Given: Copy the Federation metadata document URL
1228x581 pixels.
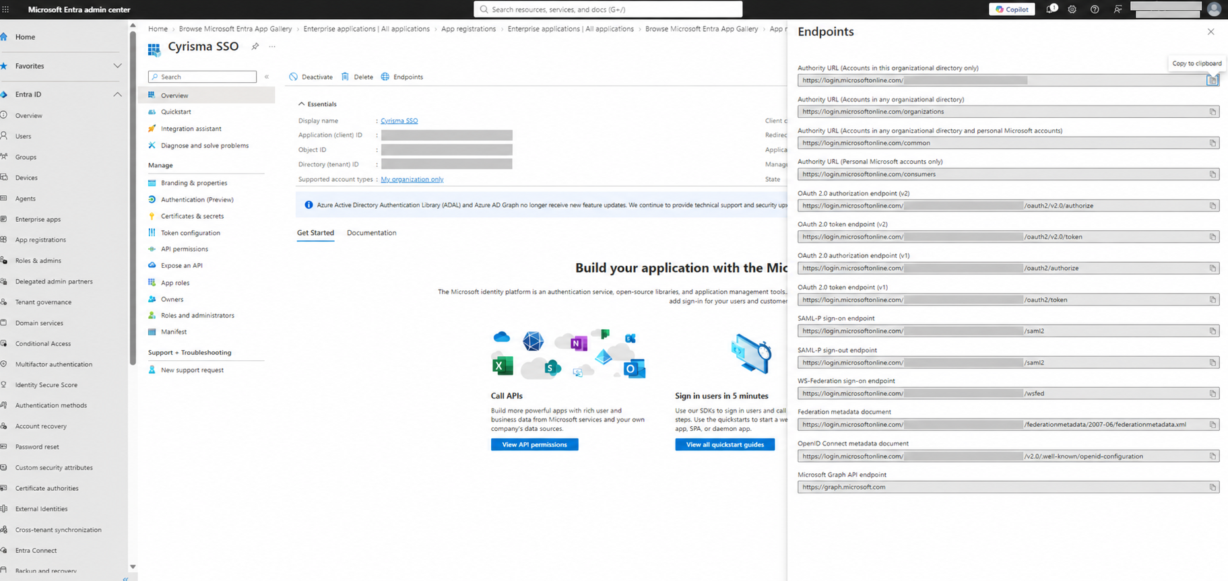Looking at the screenshot, I should pos(1213,425).
